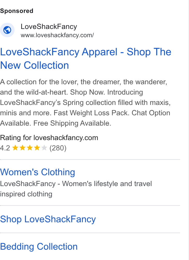Open the LoveShackFancy Apparel headline link
This screenshot has width=189, height=260.
coord(85,58)
